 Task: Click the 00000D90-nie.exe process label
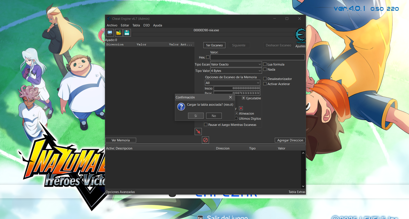(x=206, y=30)
